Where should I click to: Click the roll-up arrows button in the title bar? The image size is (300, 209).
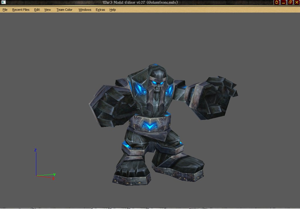pos(277,2)
